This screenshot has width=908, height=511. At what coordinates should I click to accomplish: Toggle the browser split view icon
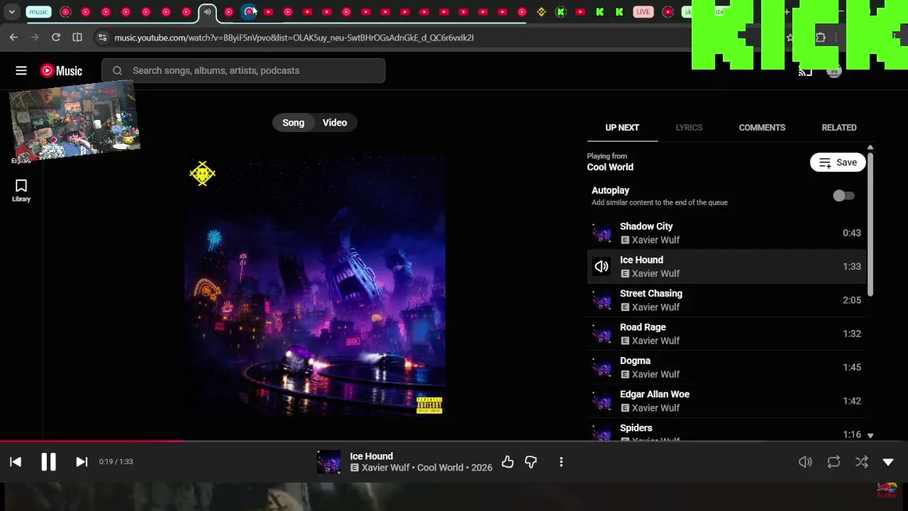77,37
